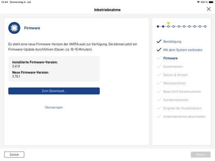Go back with the Zurück button
This screenshot has width=215, height=161.
14,154
